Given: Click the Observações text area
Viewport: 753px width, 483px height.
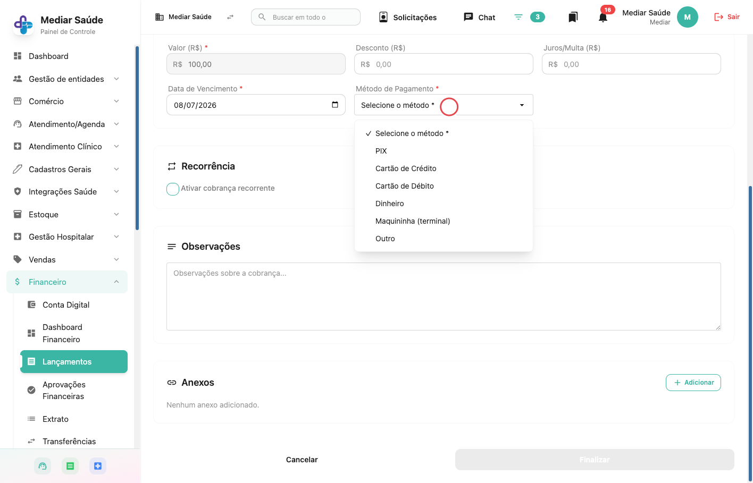Looking at the screenshot, I should pos(444,296).
